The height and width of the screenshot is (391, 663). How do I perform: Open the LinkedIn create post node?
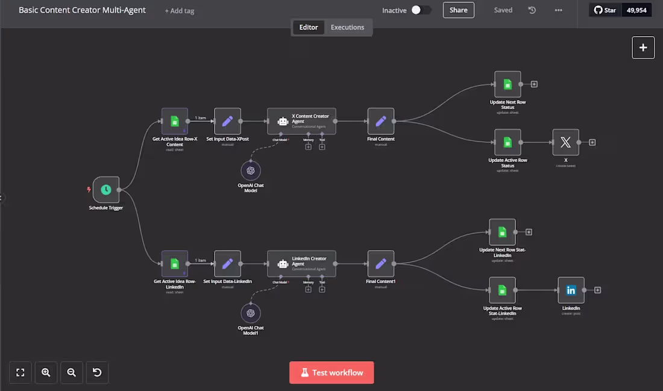[571, 290]
